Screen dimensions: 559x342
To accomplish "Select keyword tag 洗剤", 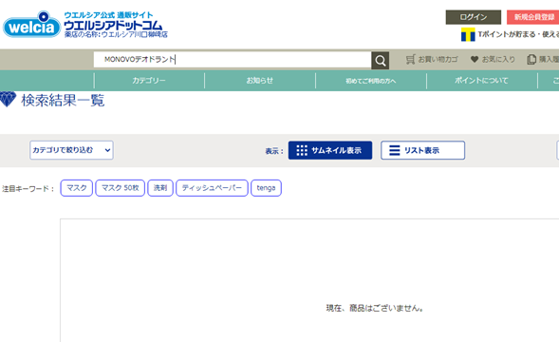I will pos(160,188).
